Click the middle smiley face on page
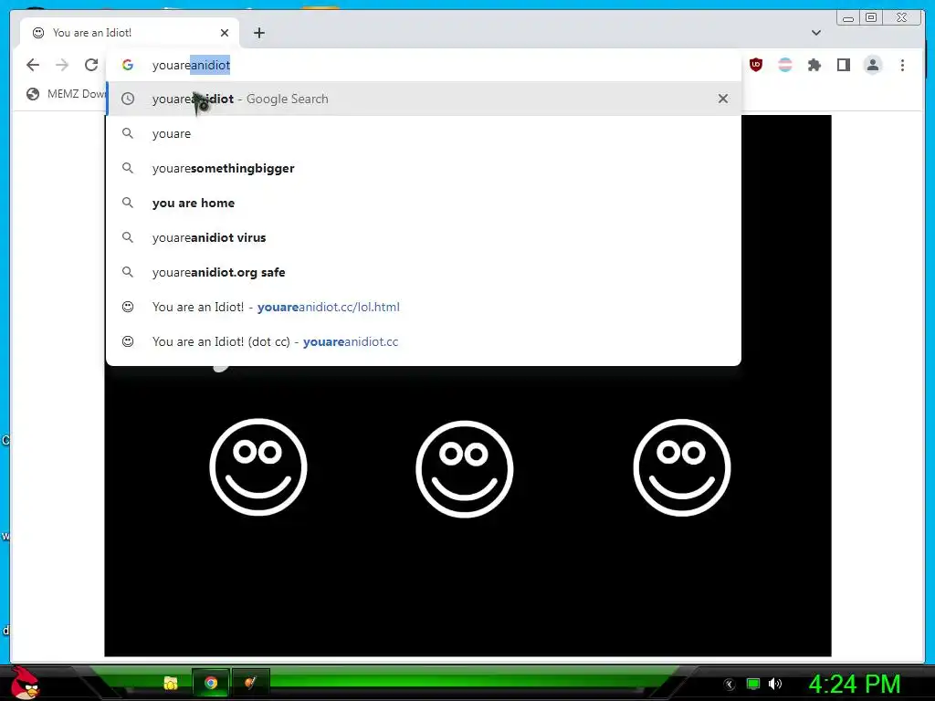The height and width of the screenshot is (701, 935). [465, 469]
